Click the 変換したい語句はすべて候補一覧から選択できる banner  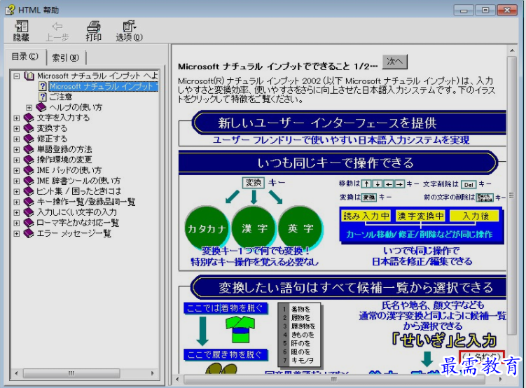[x=349, y=287]
